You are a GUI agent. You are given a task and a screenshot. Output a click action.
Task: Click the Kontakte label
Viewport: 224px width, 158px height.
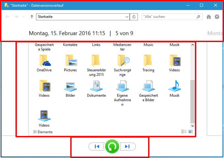click(70, 45)
